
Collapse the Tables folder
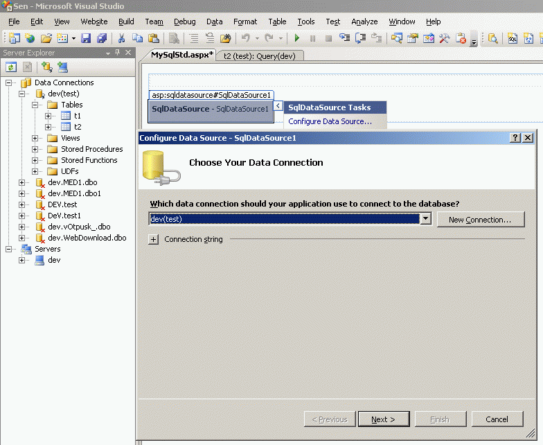(35, 105)
